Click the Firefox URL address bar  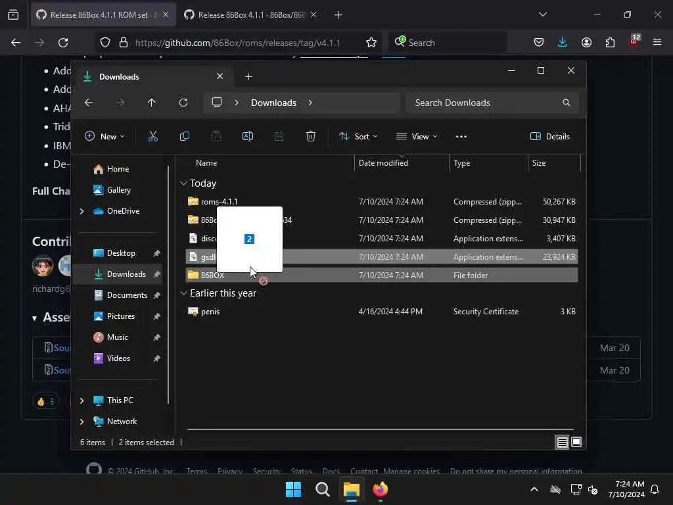click(x=238, y=43)
